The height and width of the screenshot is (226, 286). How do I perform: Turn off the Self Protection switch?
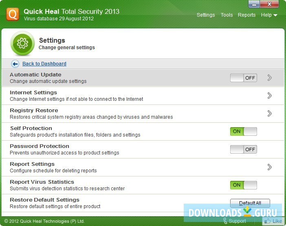(244, 131)
